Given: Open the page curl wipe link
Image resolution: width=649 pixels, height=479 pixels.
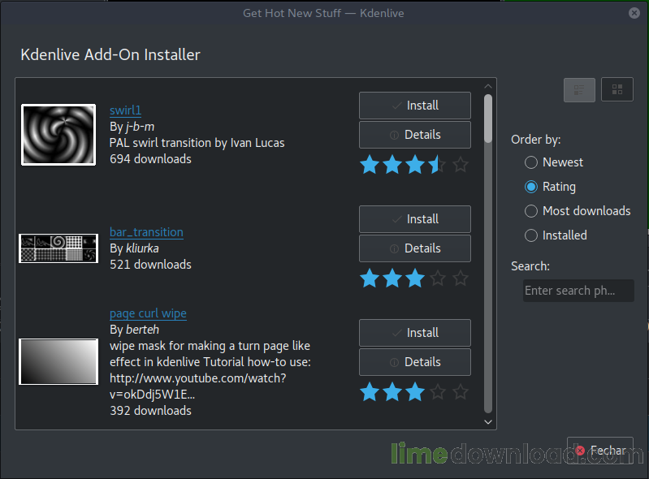Looking at the screenshot, I should tap(148, 313).
